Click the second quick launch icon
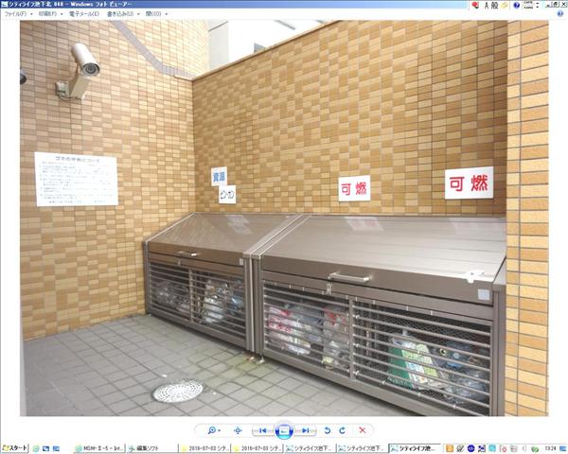 tap(45, 448)
